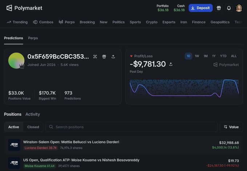Screen dimensions: 247x171
Task: Select the 1W profit/loss range
Action: pyautogui.click(x=197, y=56)
